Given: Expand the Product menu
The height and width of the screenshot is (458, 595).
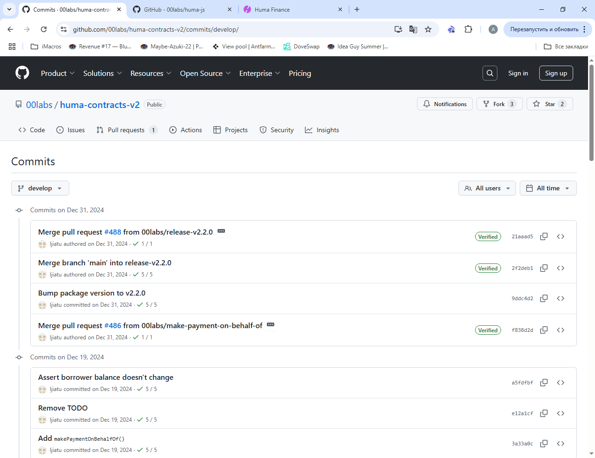Looking at the screenshot, I should point(58,73).
